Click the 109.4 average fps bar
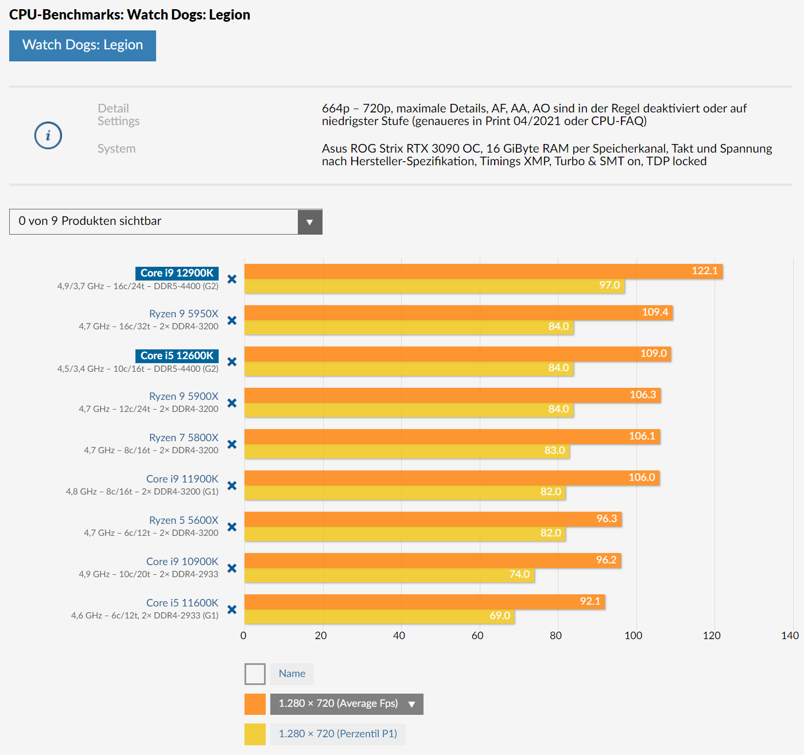Screen dimensions: 804x755 click(459, 313)
